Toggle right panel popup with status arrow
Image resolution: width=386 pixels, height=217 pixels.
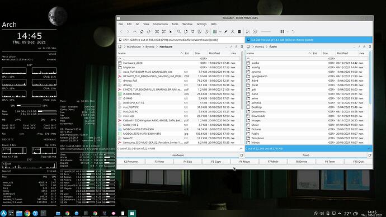click(x=369, y=149)
